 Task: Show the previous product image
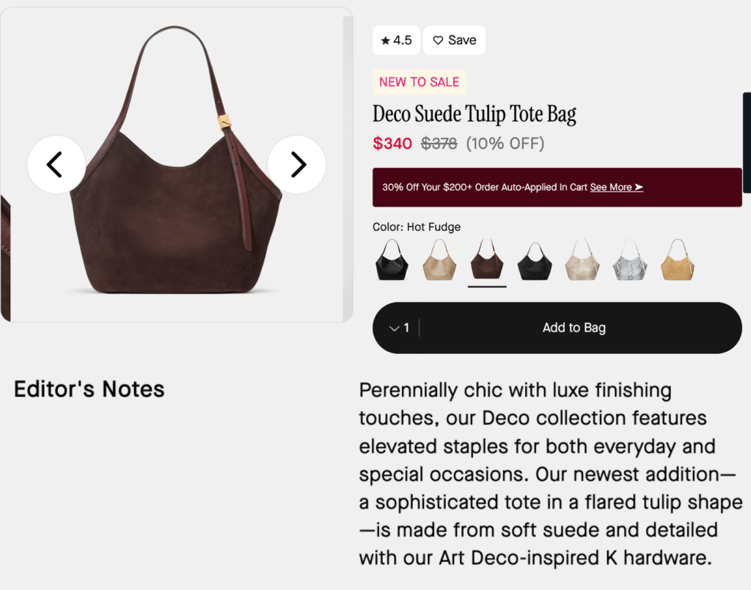pos(56,165)
